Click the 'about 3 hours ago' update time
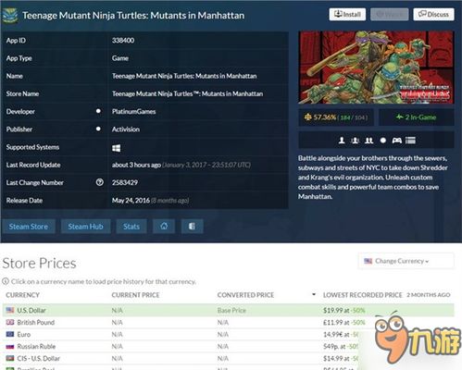462x370 pixels. pyautogui.click(x=136, y=165)
